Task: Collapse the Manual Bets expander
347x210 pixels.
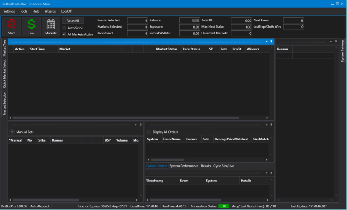Action: (12, 132)
